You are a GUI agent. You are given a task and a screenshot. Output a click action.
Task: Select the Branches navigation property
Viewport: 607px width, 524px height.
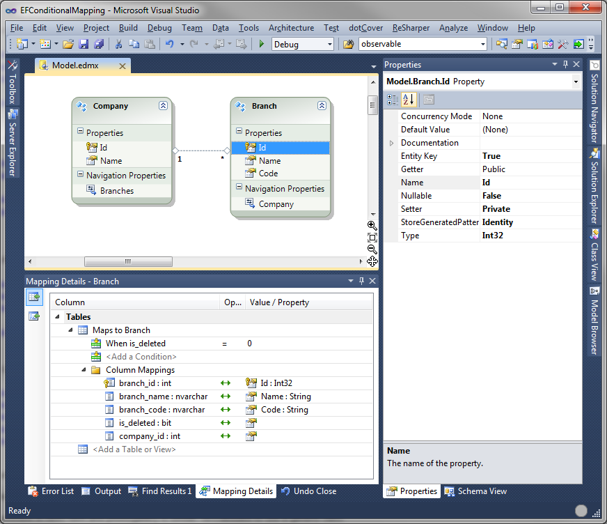tap(116, 191)
